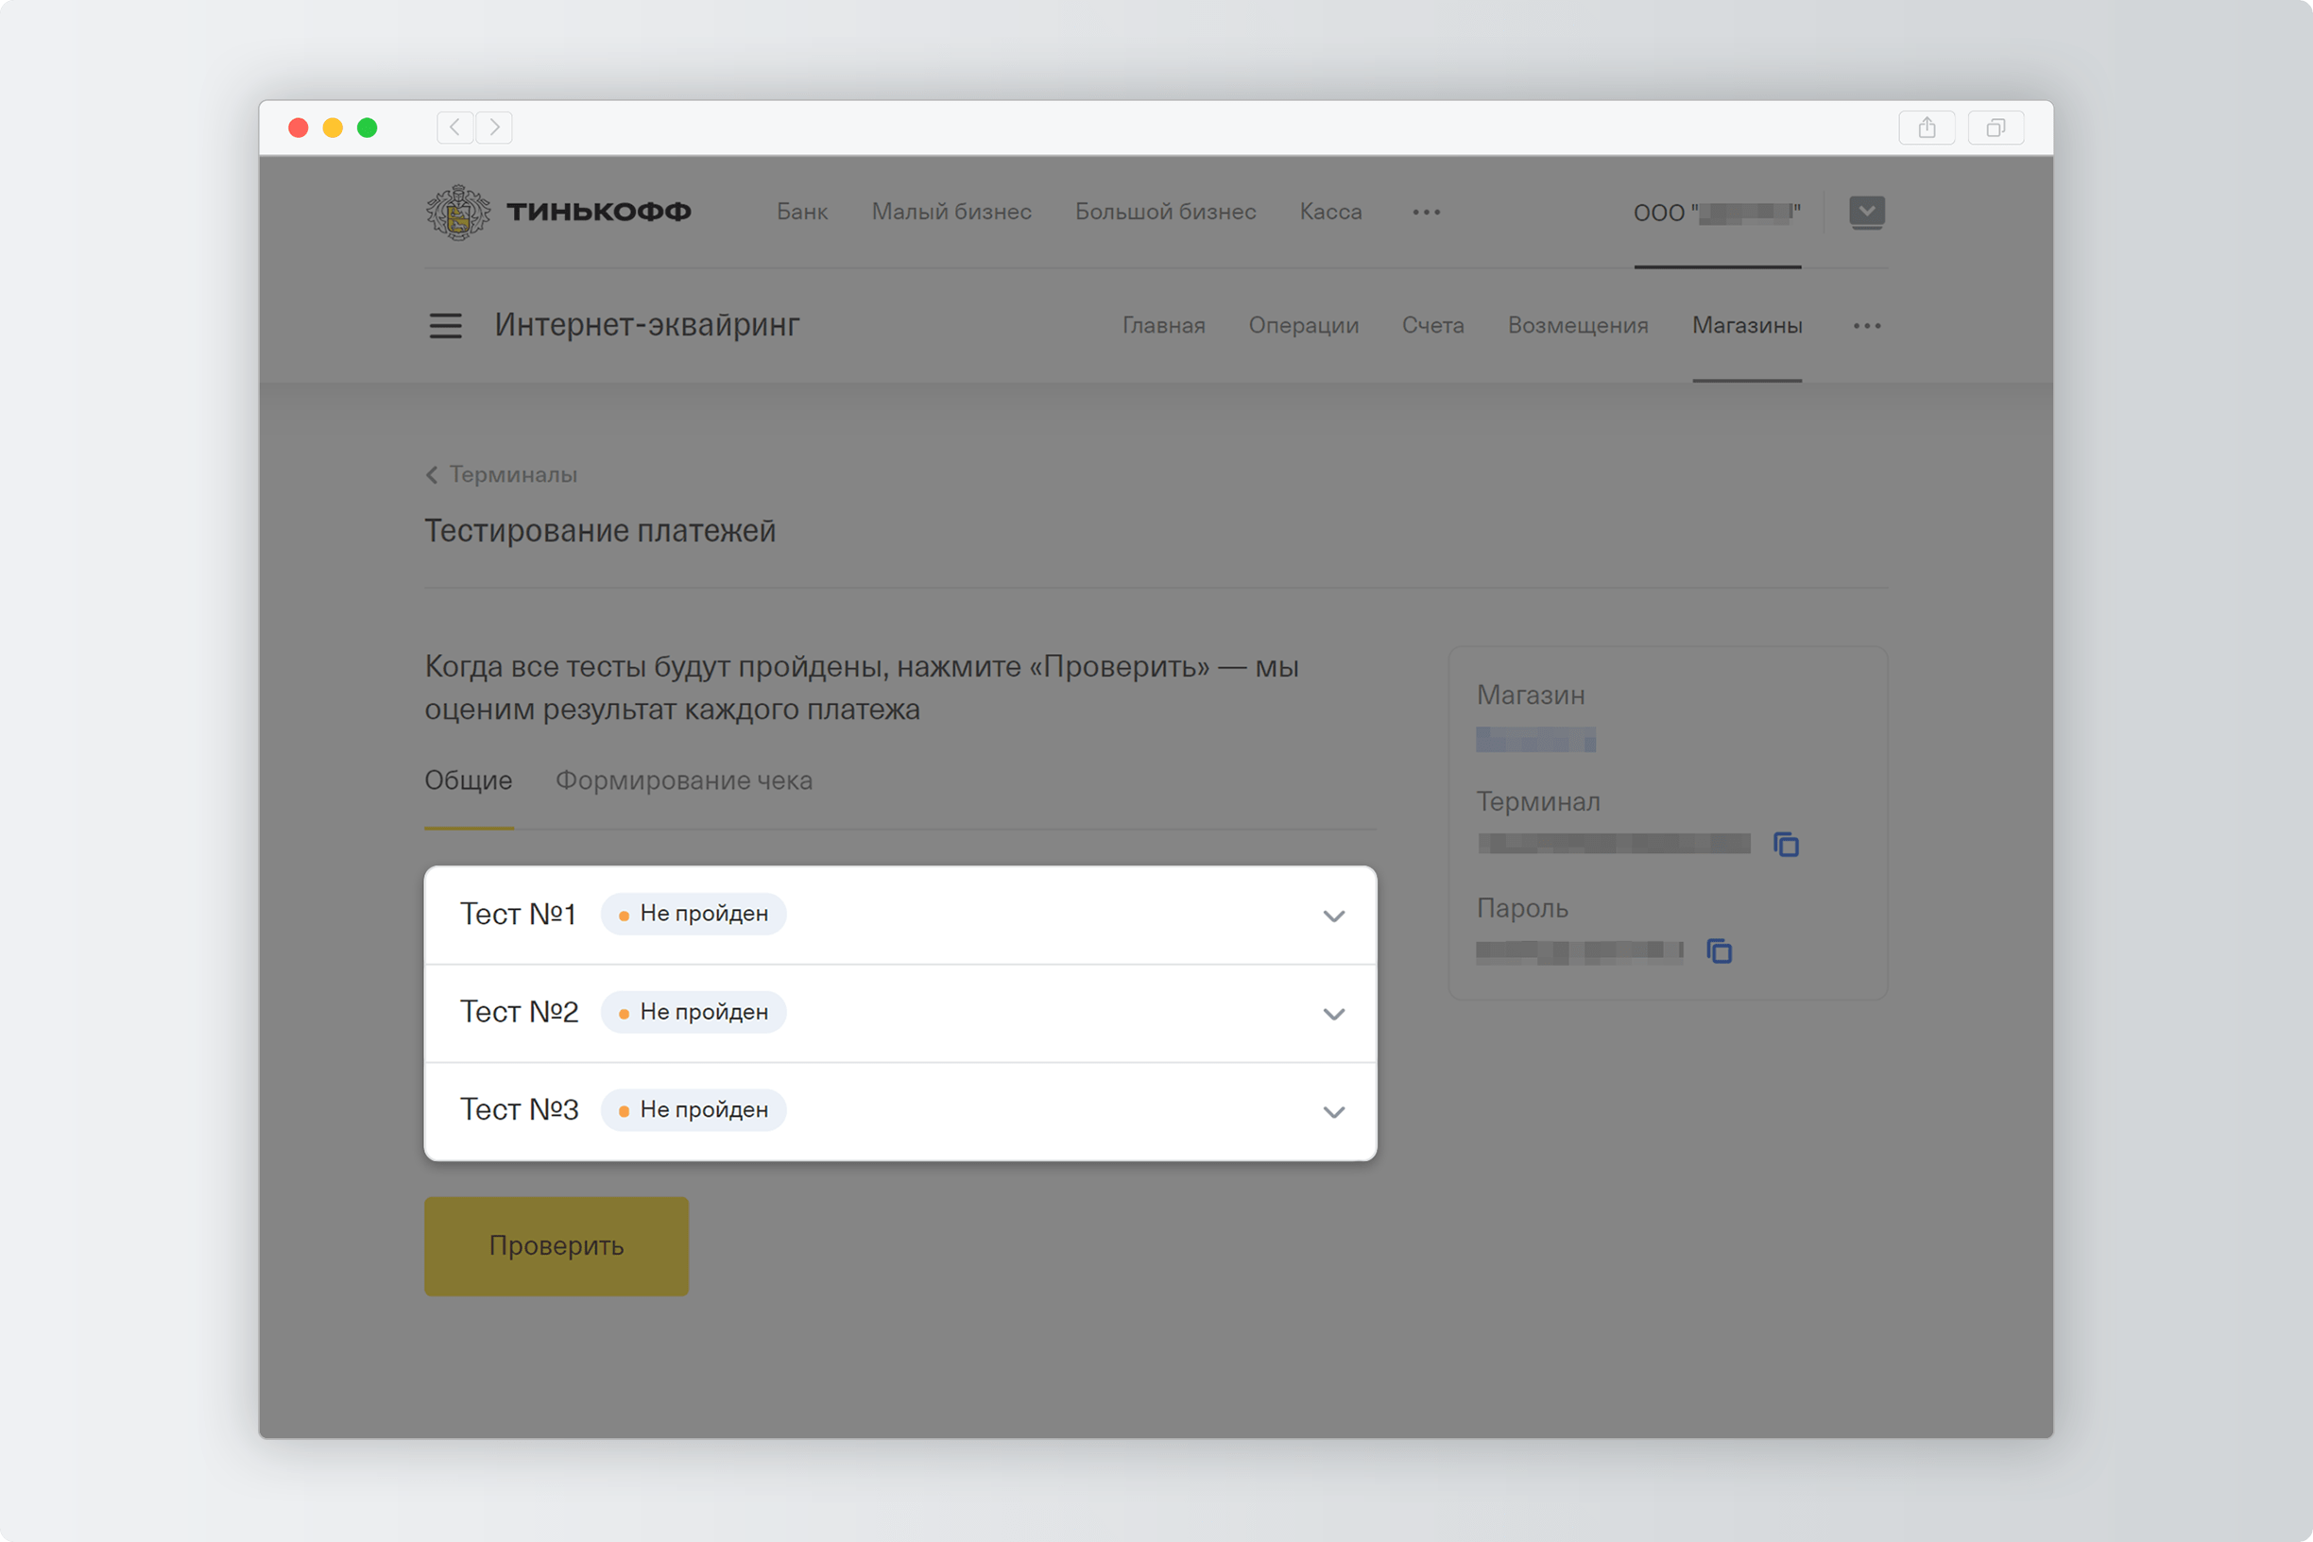Minimize the window with yellow button
This screenshot has width=2313, height=1542.
point(333,128)
